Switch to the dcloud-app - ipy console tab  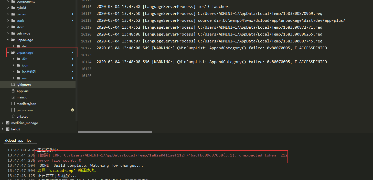(18, 141)
